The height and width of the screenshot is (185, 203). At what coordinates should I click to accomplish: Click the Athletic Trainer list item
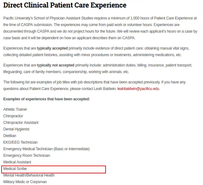click(x=15, y=109)
